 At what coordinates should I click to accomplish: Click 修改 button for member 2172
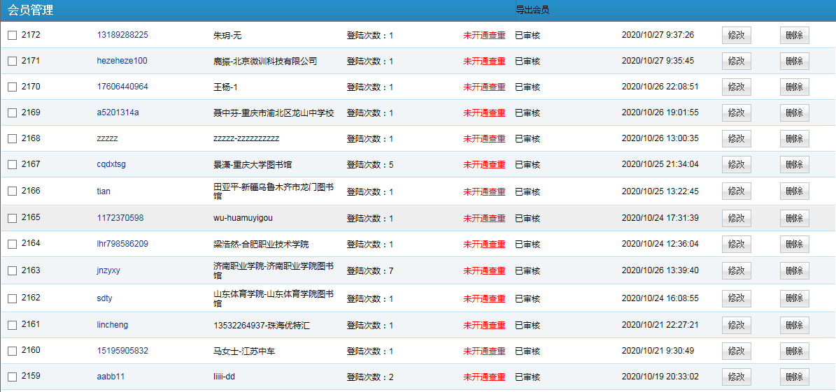736,35
